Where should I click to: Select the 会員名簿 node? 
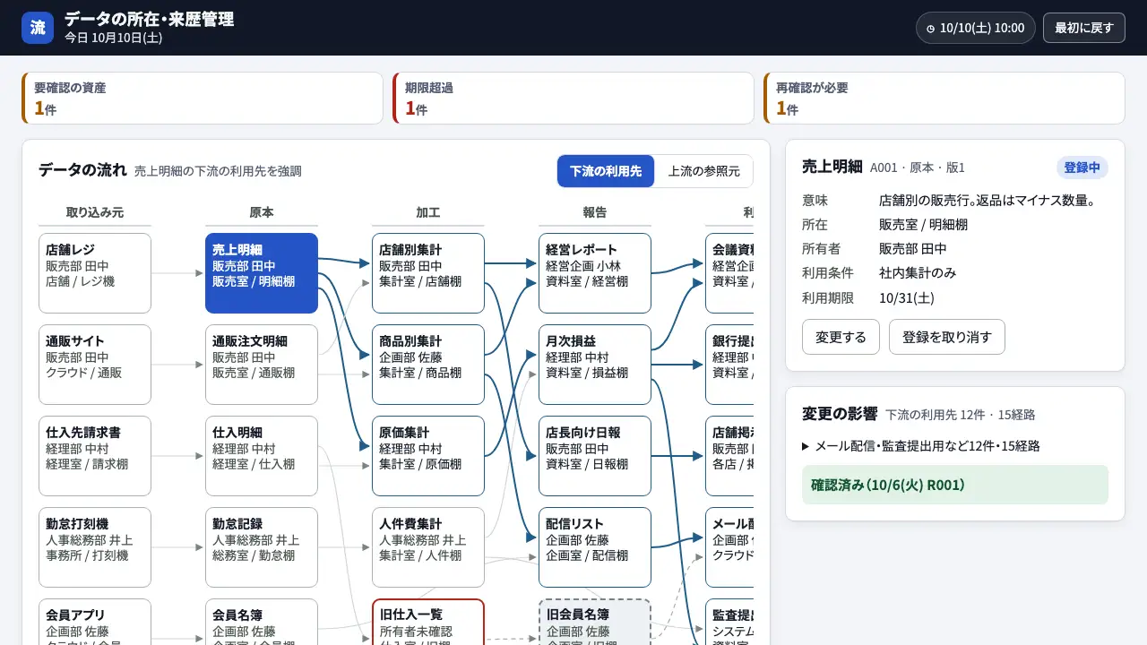(x=262, y=622)
